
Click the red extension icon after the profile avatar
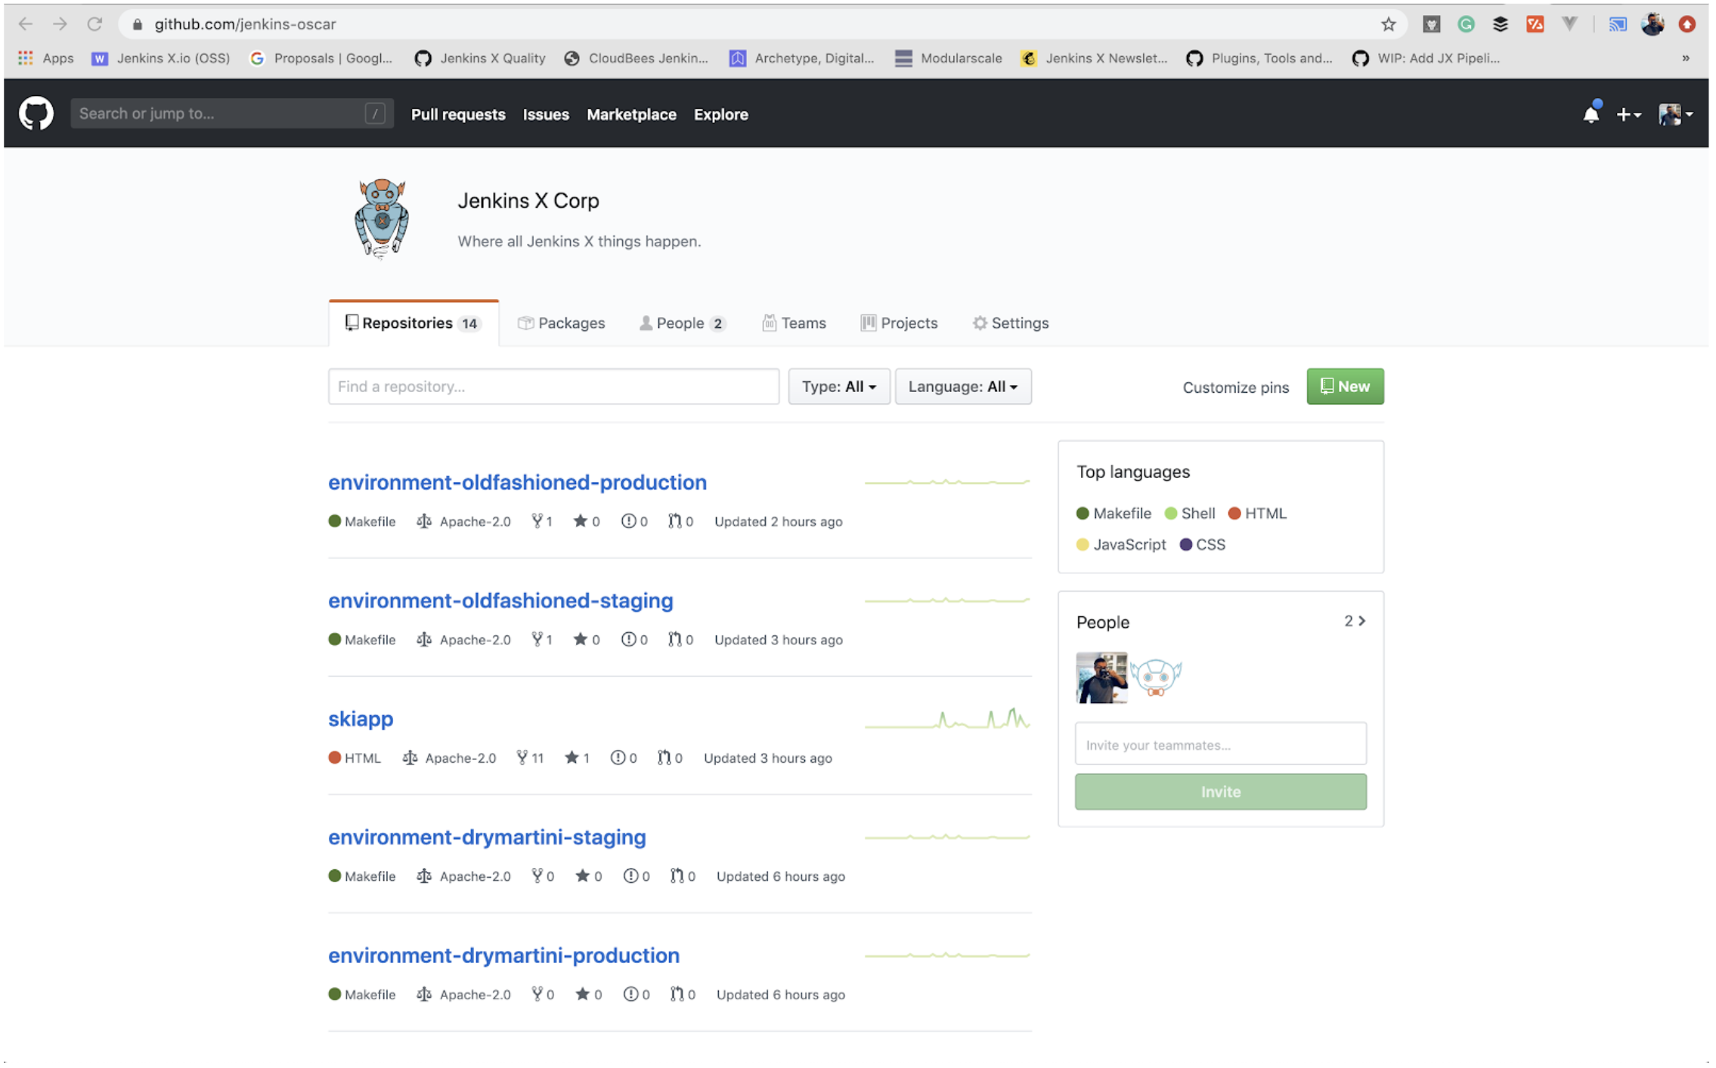pos(1687,24)
